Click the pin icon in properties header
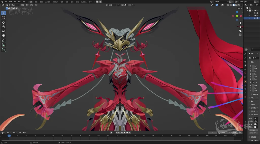 pos(257,53)
